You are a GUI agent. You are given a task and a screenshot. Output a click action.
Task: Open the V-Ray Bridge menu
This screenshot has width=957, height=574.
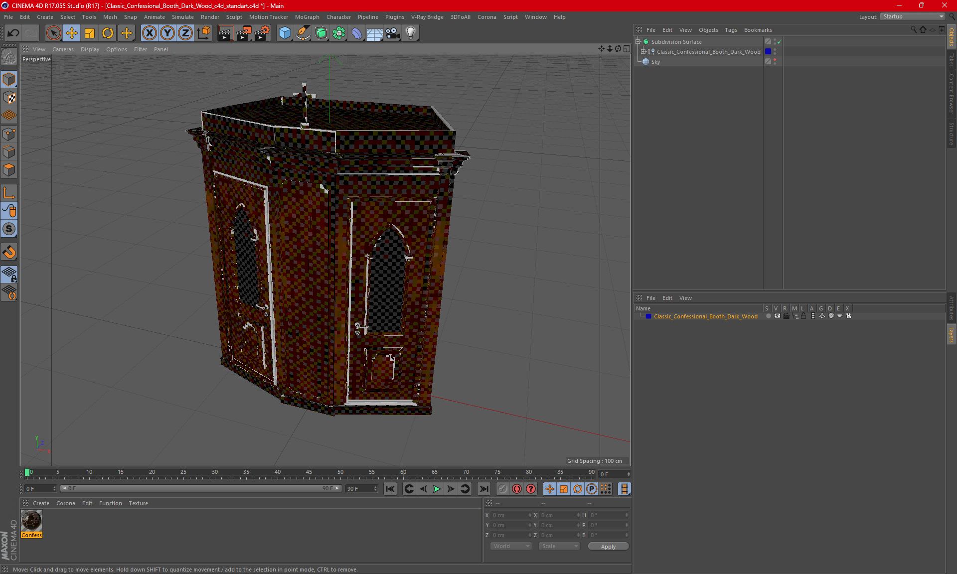pyautogui.click(x=427, y=17)
